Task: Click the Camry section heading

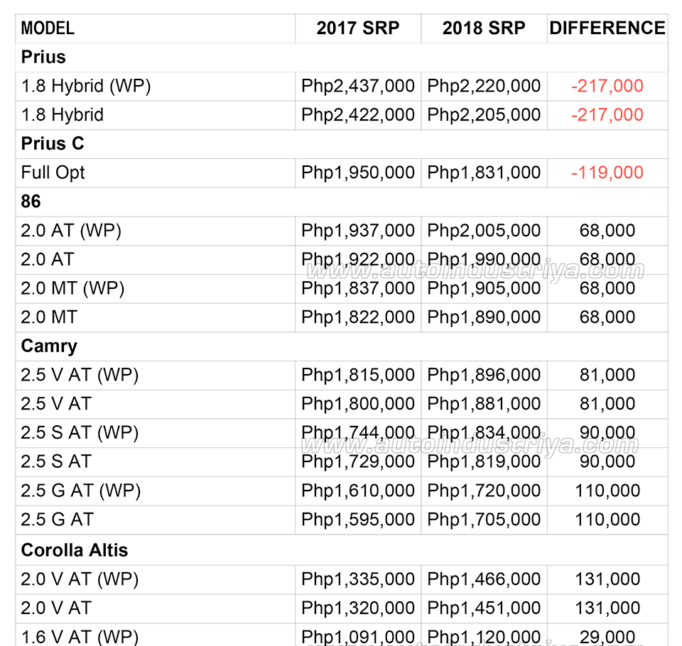Action: [x=49, y=346]
